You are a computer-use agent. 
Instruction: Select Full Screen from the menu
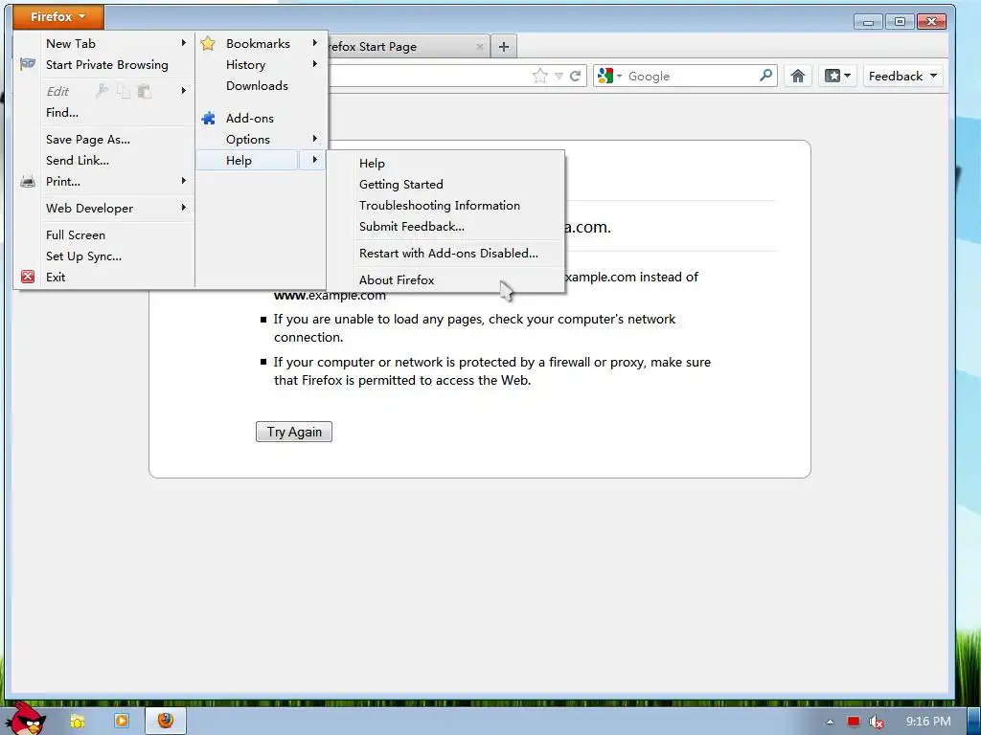coord(76,235)
